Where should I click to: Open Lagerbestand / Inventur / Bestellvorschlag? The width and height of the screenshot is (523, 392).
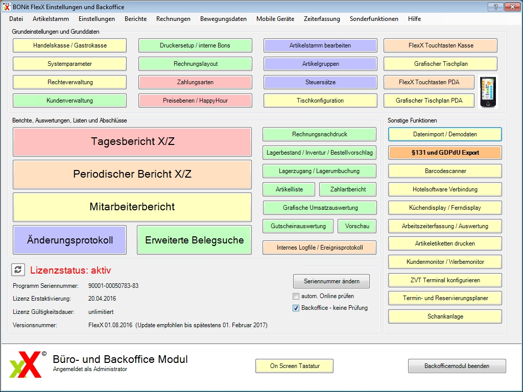pyautogui.click(x=320, y=152)
